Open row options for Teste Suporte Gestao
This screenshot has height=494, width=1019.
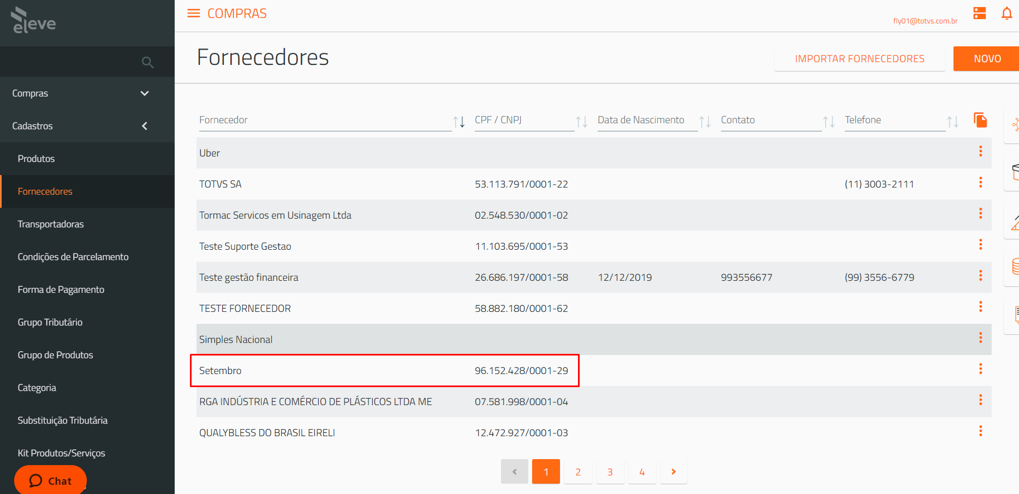[980, 244]
